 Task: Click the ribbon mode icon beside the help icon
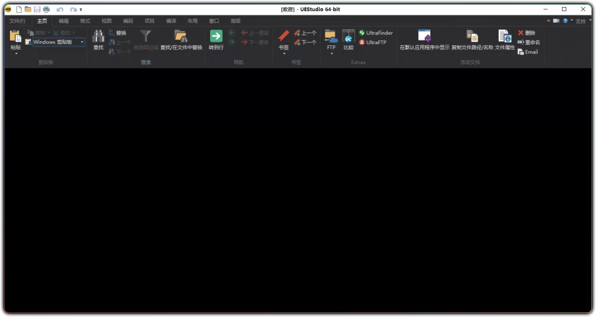(556, 21)
